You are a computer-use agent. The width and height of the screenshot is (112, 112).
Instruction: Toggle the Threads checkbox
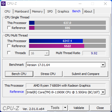(x=9, y=53)
